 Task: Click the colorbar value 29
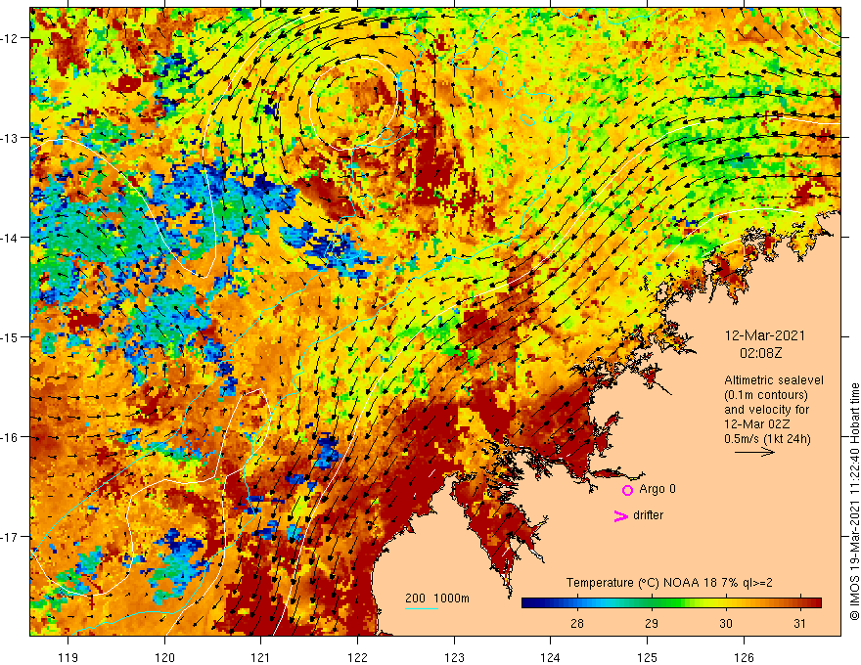(x=652, y=623)
